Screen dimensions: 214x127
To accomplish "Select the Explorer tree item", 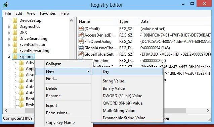I will click(x=27, y=57).
